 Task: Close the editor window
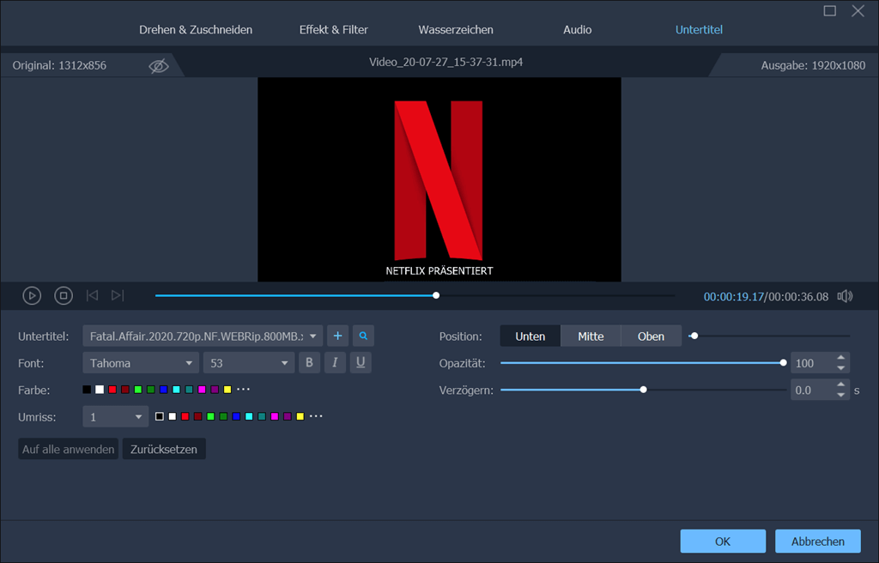858,10
